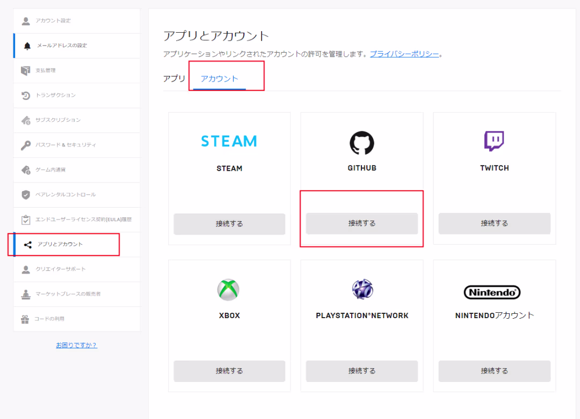Click the account settings person icon
Screen dimensions: 580x419
[26, 21]
